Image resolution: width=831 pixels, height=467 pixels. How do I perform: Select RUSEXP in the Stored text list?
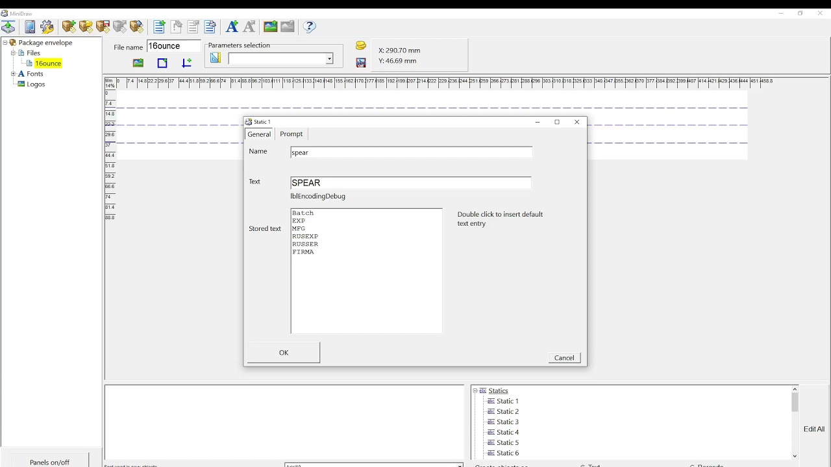[x=305, y=237]
